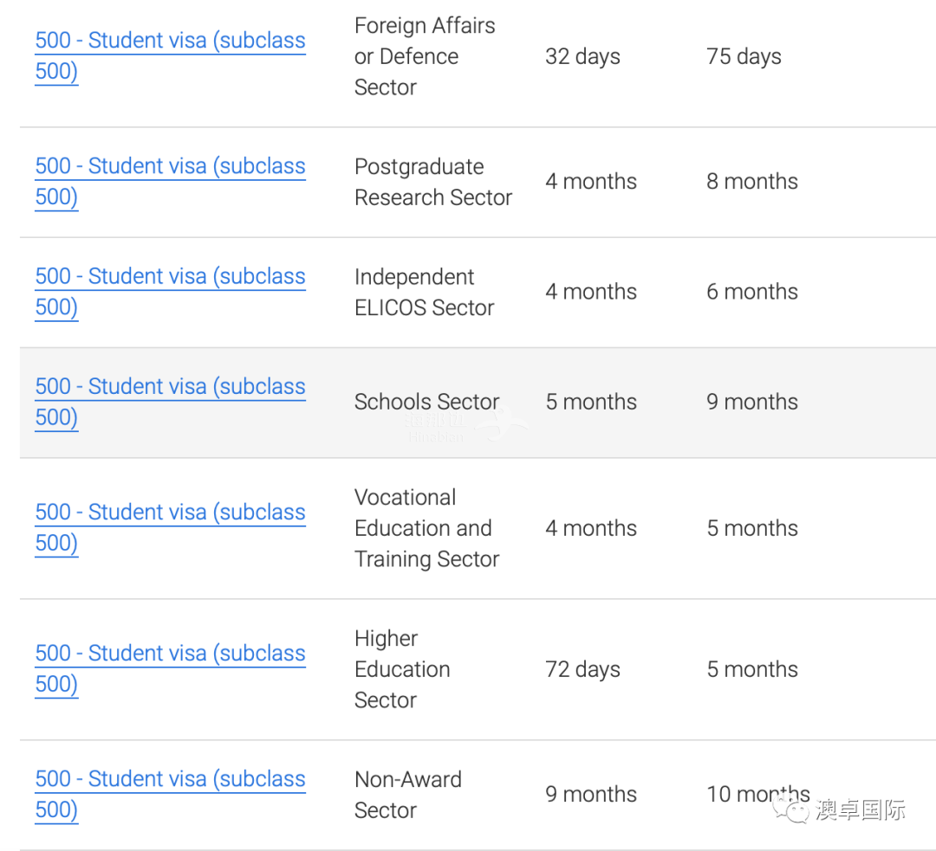
Task: Open Student visa link in Non-Award Sector row
Action: coord(170,794)
